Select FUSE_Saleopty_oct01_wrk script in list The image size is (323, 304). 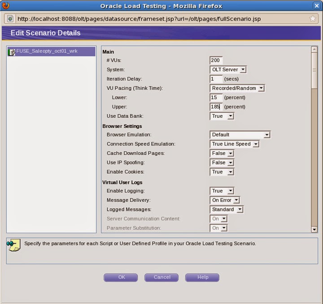[51, 51]
